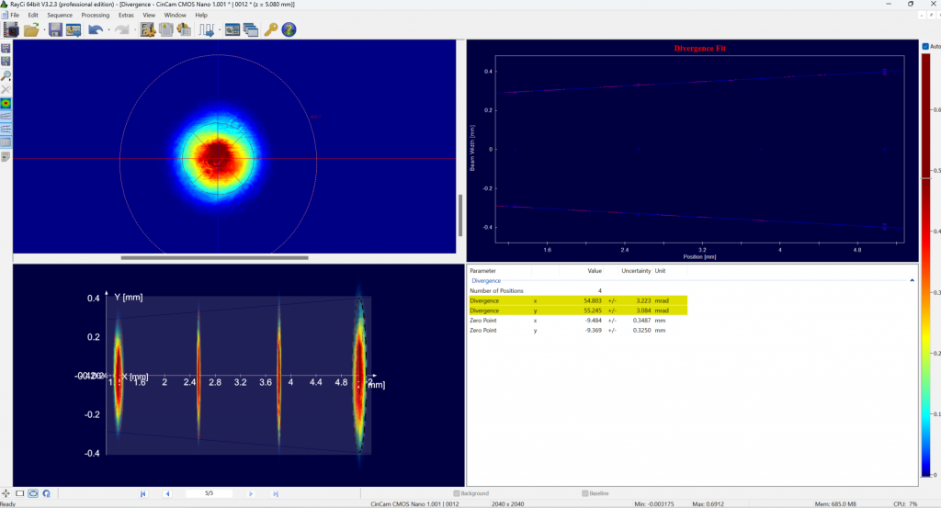Click the cascade windows toolbar icon
941x508 pixels.
[251, 29]
